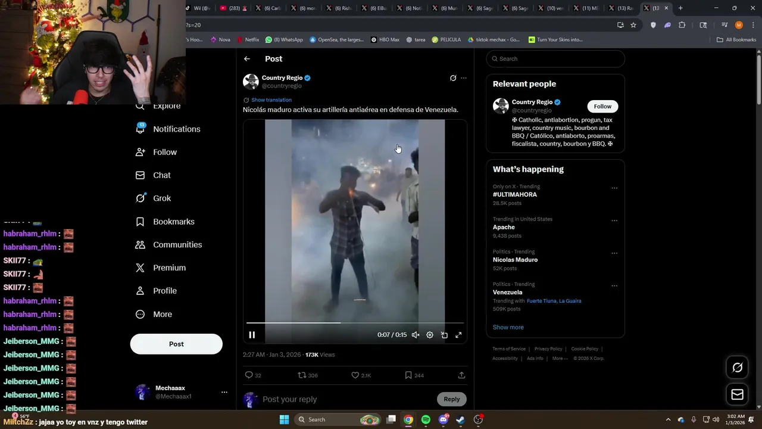Open the Chrome extensions puzzle icon
The image size is (762, 429).
point(682,25)
